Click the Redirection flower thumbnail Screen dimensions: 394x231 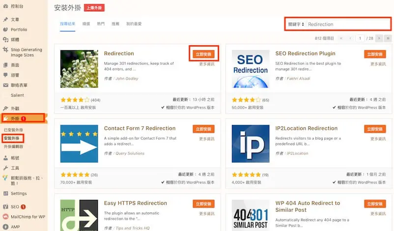click(x=79, y=69)
